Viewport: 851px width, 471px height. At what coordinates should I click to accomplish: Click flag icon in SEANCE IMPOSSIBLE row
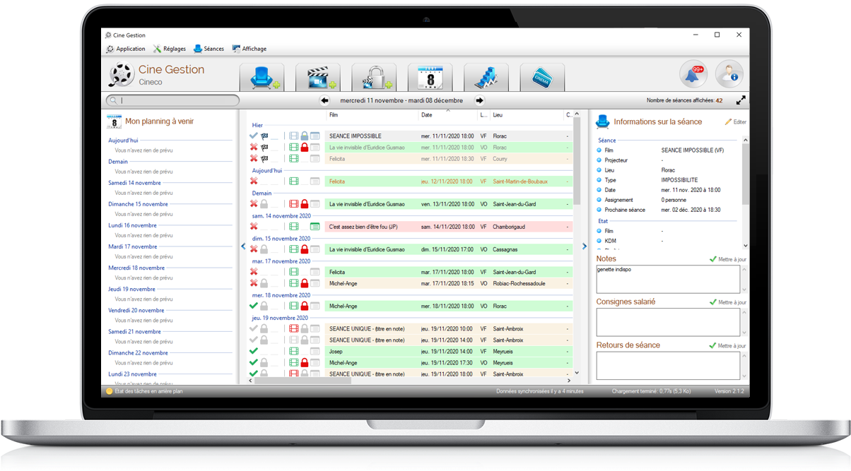pyautogui.click(x=264, y=136)
